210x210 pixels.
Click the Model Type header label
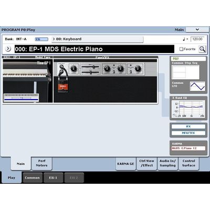43,57
